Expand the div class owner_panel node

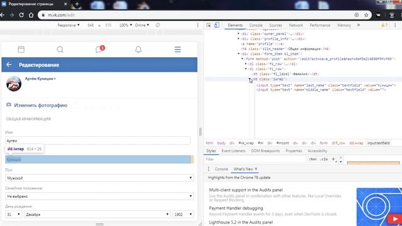coord(239,34)
